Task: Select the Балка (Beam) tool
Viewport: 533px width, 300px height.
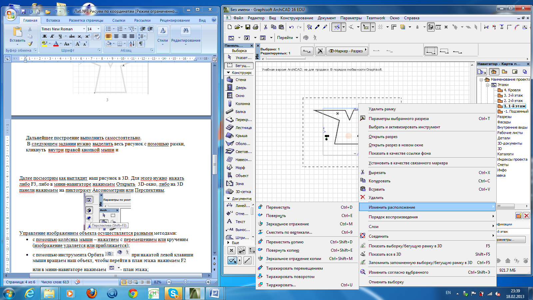Action: coord(239,112)
